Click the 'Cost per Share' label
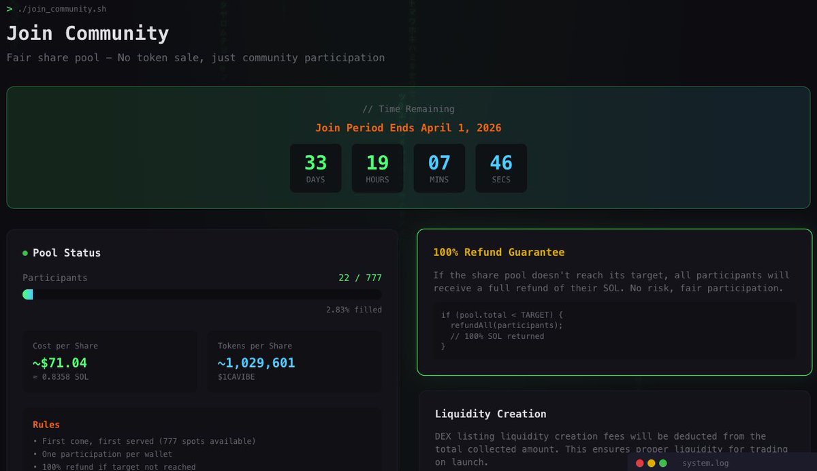The width and height of the screenshot is (817, 471). 65,346
